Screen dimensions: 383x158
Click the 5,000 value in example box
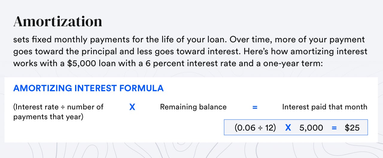(311, 128)
